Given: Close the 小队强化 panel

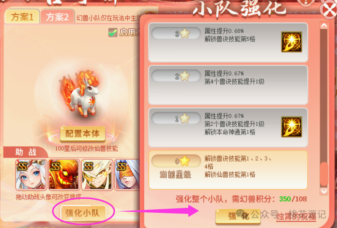Looking at the screenshot, I should tap(329, 9).
